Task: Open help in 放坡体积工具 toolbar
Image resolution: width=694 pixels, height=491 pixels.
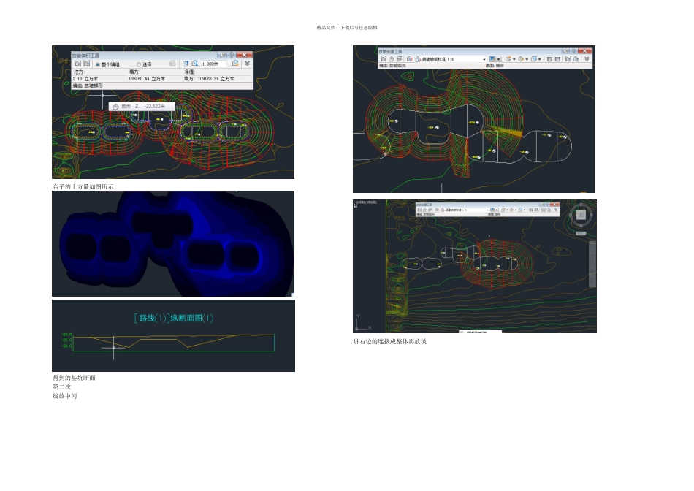Action: click(x=232, y=55)
